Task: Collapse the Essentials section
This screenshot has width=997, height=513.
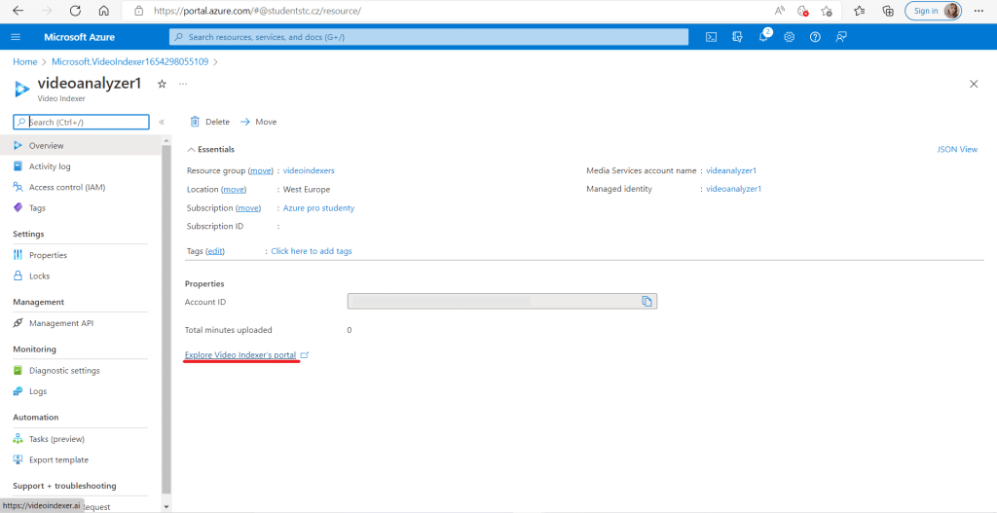Action: (x=191, y=150)
